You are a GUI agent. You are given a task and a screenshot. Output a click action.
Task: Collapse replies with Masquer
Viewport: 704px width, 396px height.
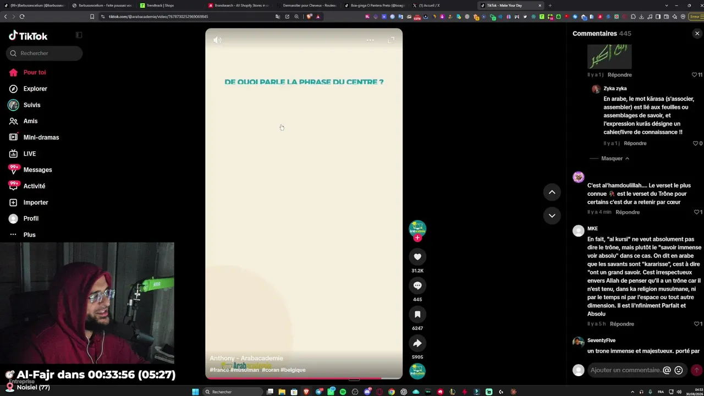pos(615,158)
